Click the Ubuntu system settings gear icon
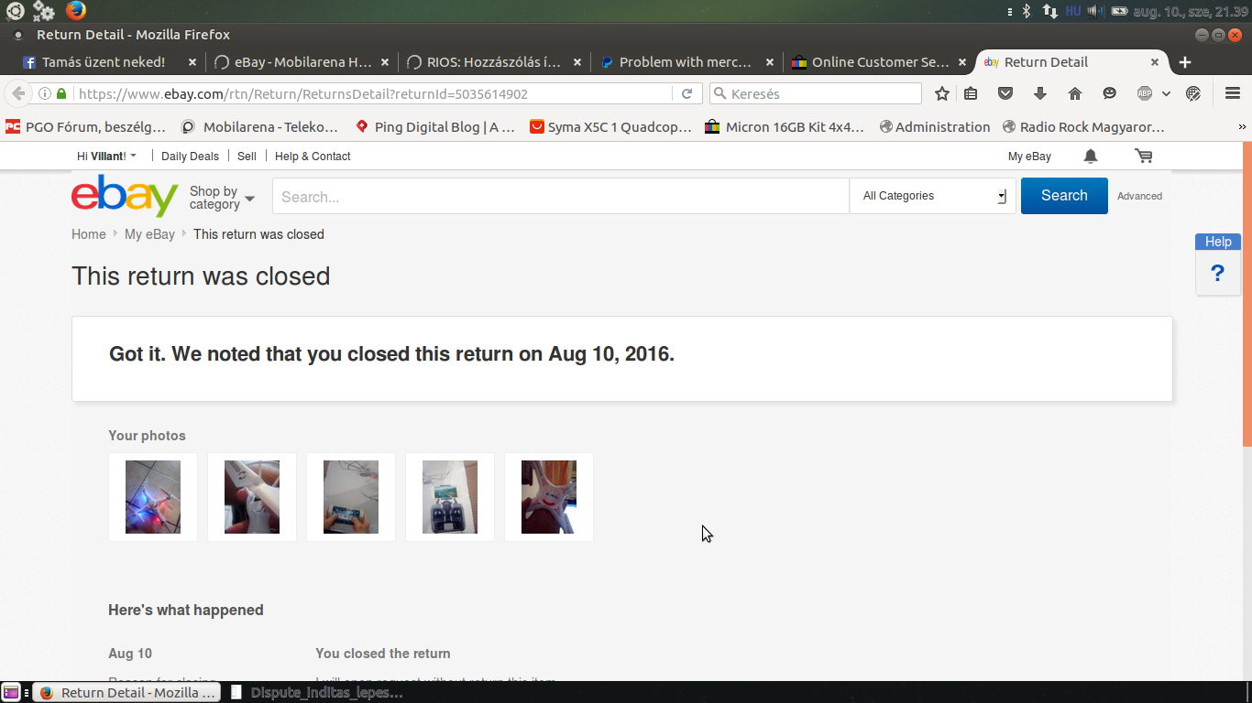This screenshot has height=703, width=1252. click(x=43, y=11)
